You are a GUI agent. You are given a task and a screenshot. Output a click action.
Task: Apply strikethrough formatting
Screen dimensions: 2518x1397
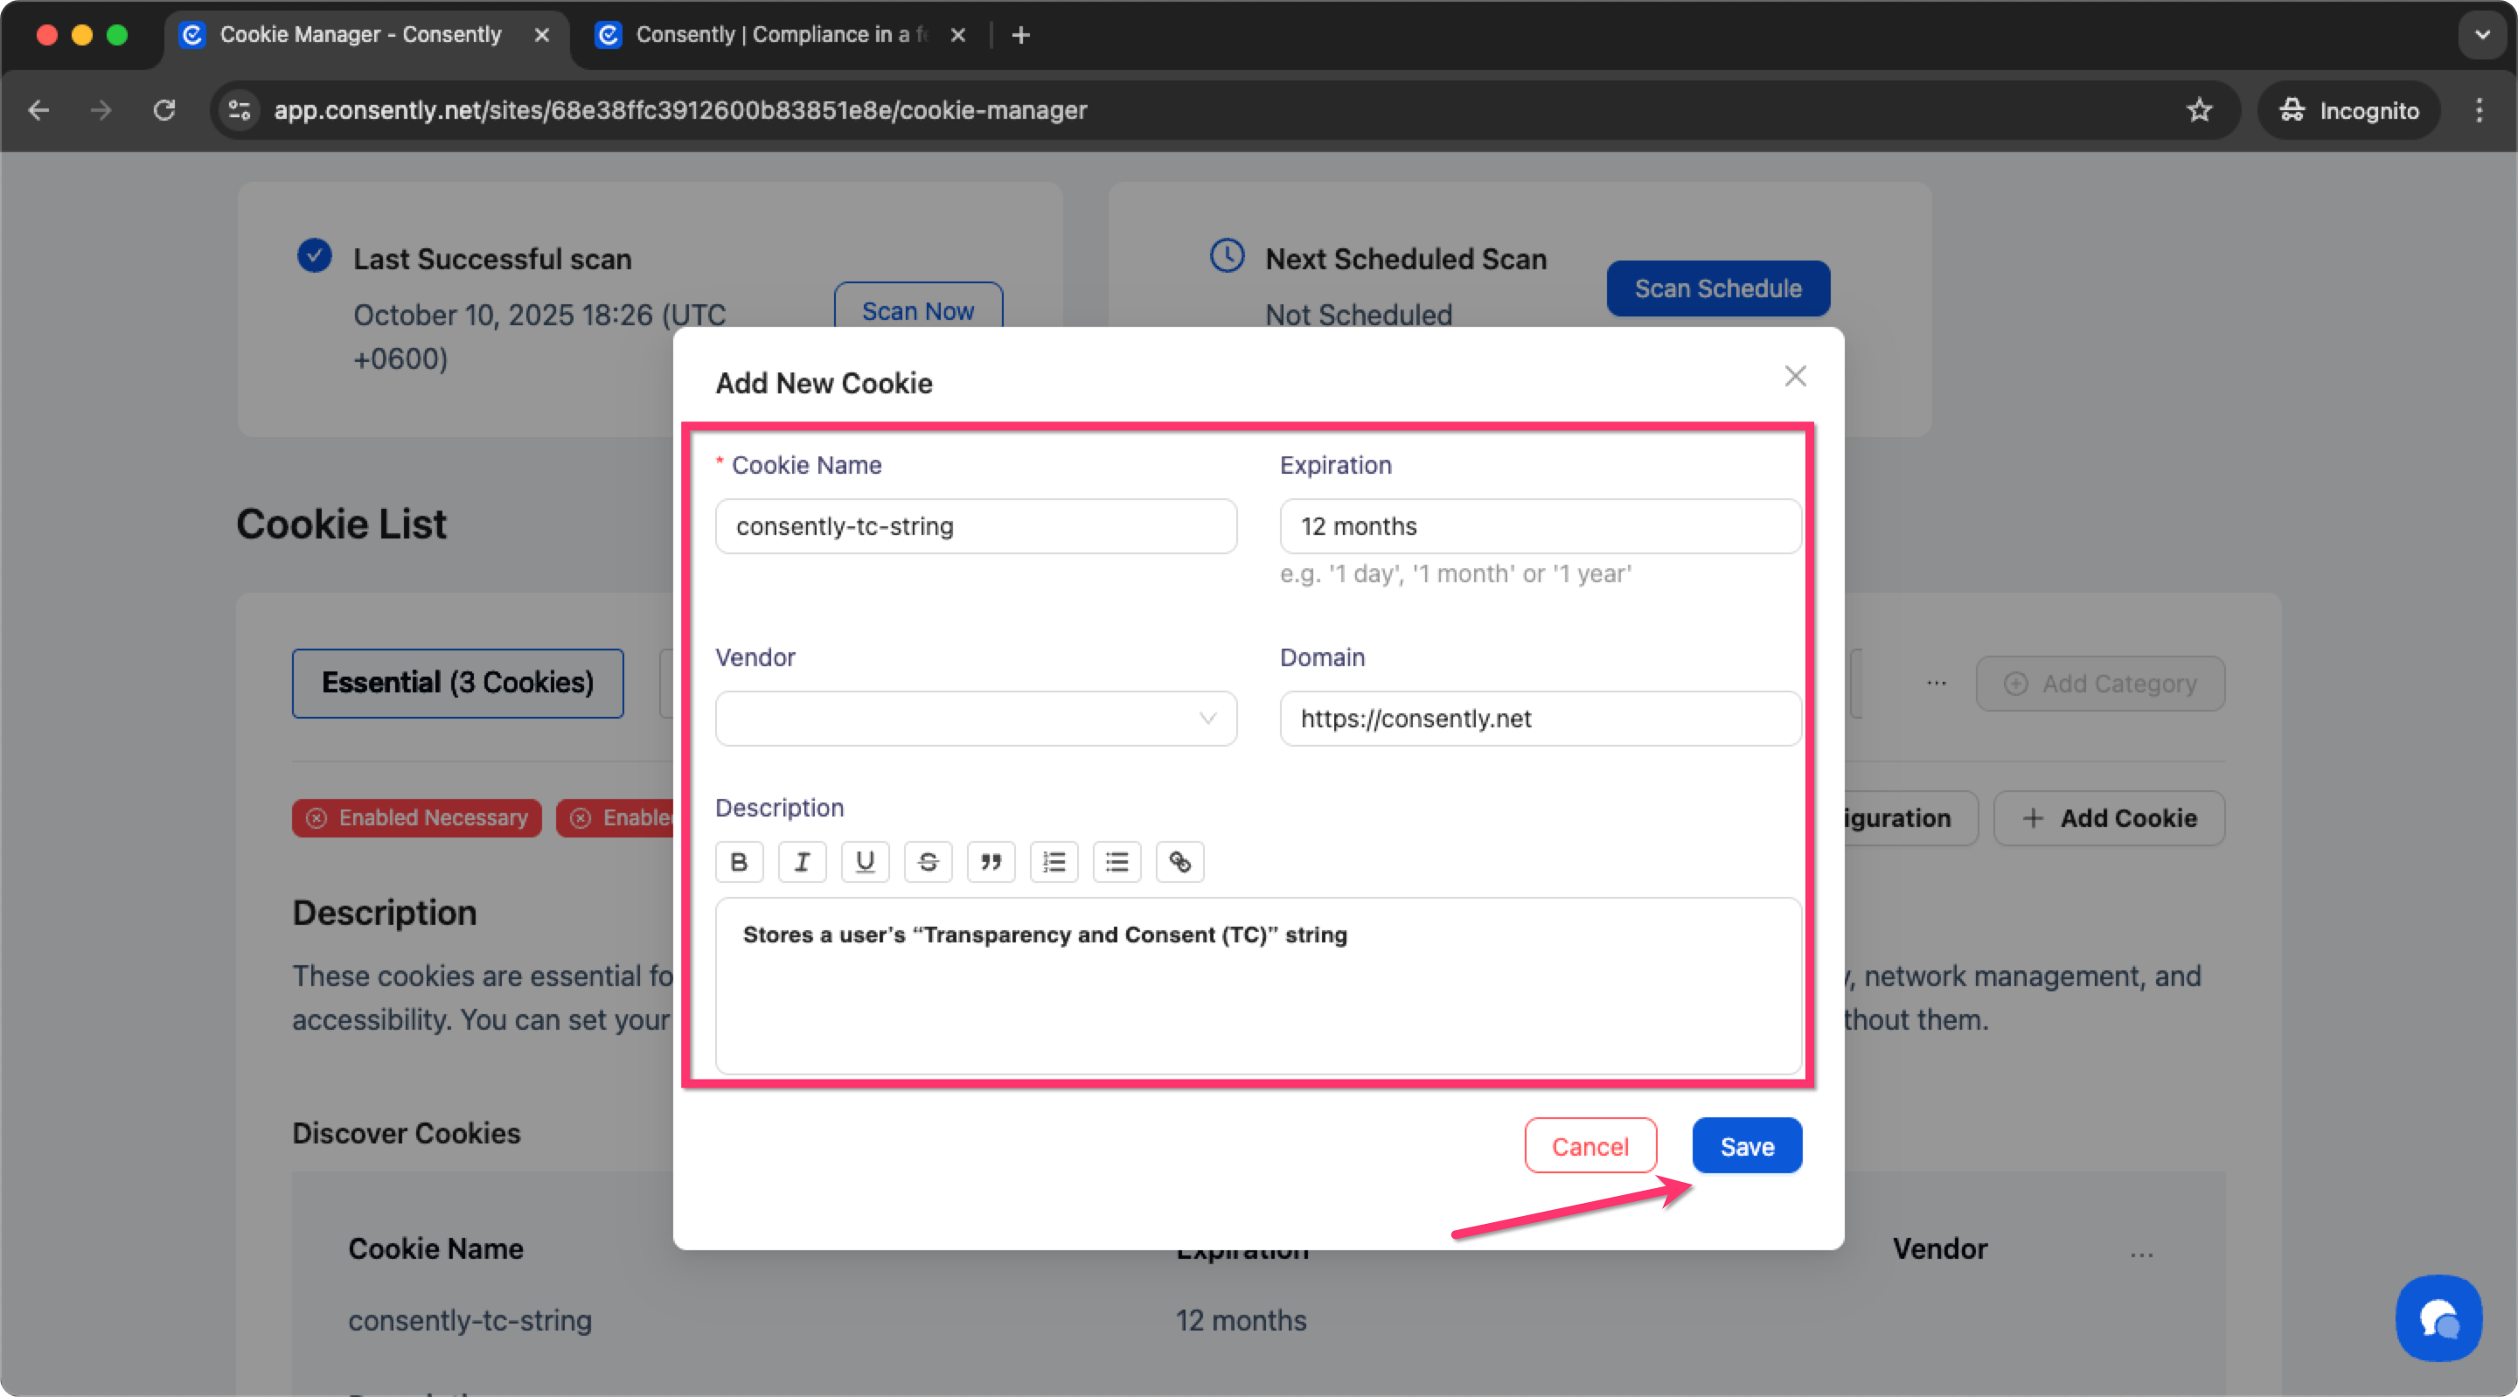pyautogui.click(x=928, y=862)
